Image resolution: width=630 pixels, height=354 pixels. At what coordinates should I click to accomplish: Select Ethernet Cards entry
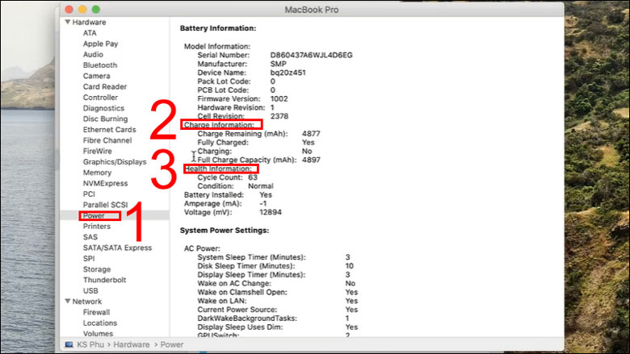coord(109,130)
